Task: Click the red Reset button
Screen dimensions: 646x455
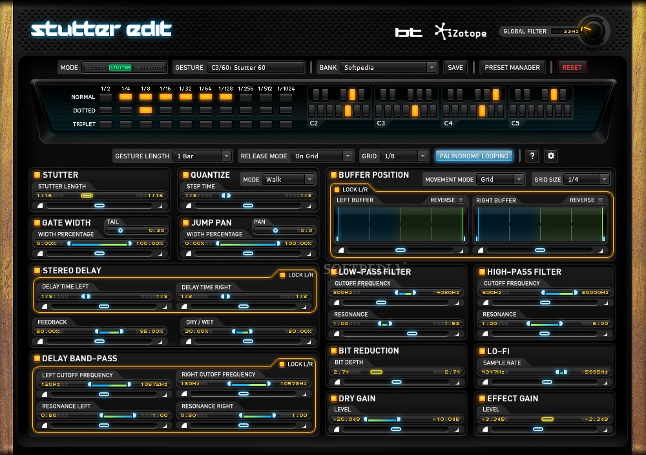Action: coord(572,67)
